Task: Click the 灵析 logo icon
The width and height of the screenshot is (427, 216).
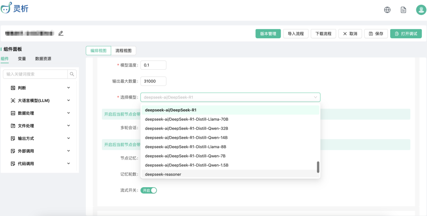Action: click(x=6, y=8)
